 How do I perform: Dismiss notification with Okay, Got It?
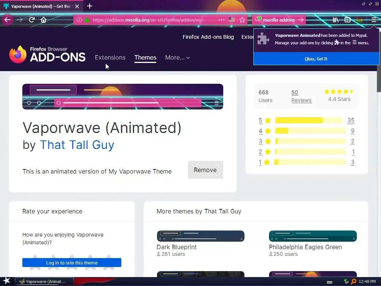tap(316, 59)
